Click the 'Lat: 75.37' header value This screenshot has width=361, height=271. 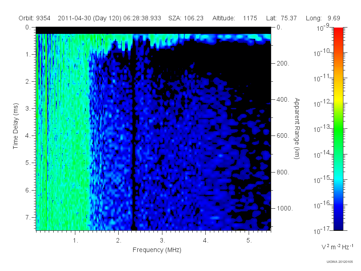coord(281,18)
